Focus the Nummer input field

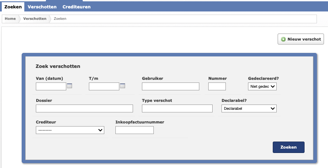(x=217, y=86)
